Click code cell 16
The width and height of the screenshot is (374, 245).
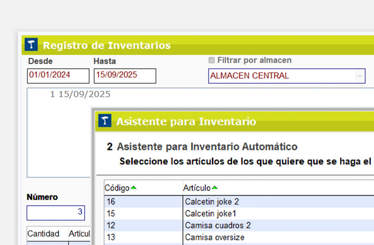pyautogui.click(x=144, y=202)
